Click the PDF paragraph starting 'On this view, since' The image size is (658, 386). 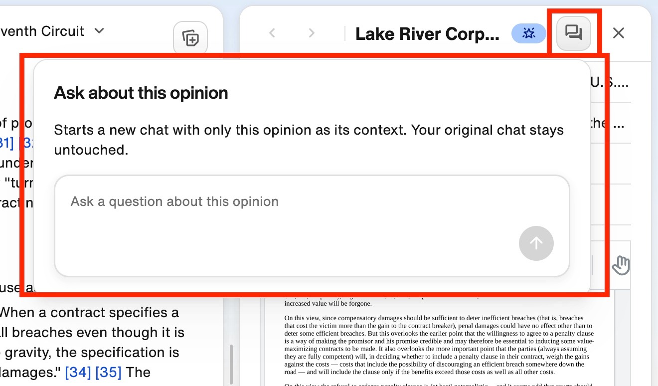439,345
